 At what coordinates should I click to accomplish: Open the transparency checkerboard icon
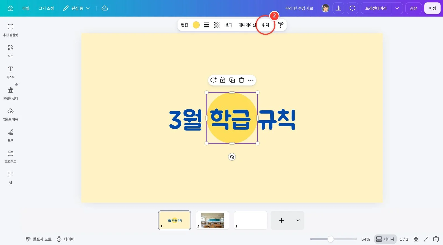click(x=217, y=25)
